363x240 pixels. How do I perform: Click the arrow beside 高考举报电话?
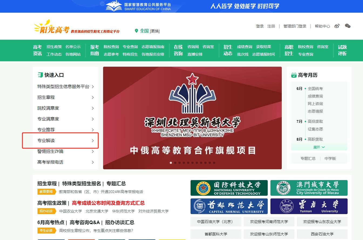pos(93,162)
